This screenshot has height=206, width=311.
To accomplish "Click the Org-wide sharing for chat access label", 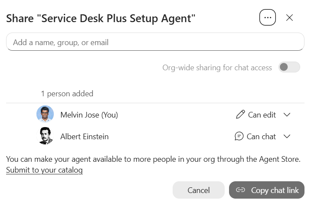I will [x=217, y=68].
